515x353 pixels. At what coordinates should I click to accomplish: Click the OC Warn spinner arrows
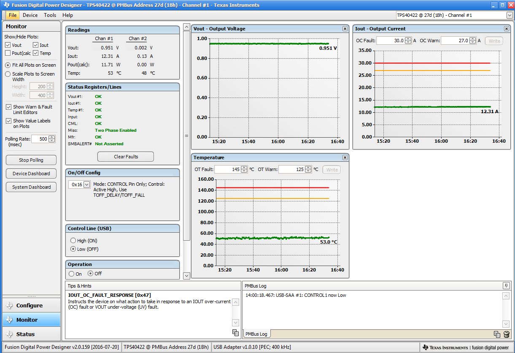(473, 41)
